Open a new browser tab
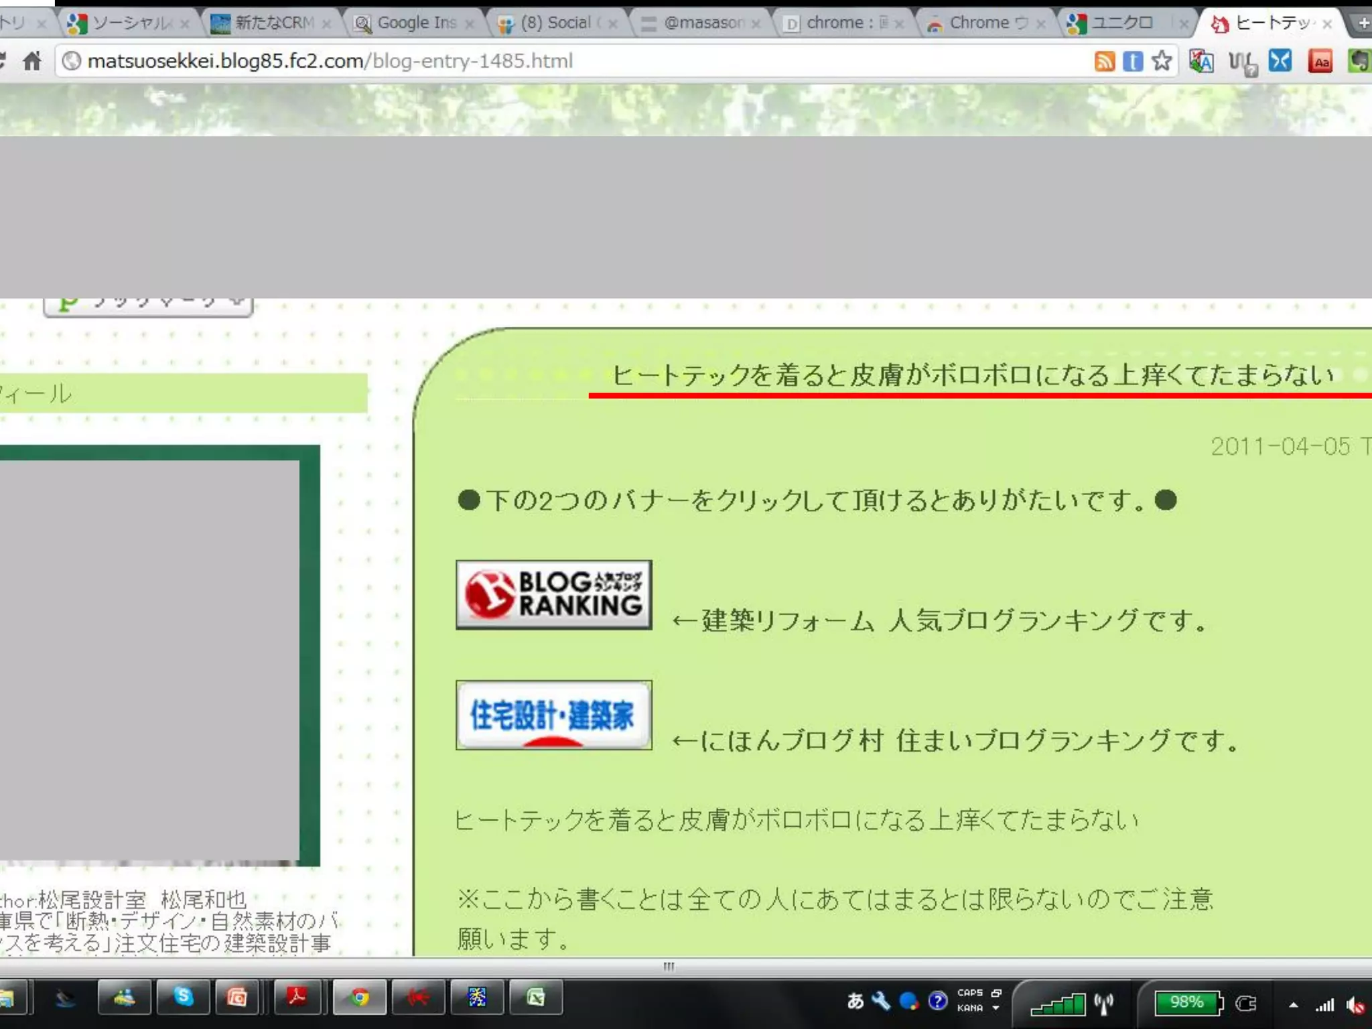The width and height of the screenshot is (1372, 1029). [x=1363, y=23]
